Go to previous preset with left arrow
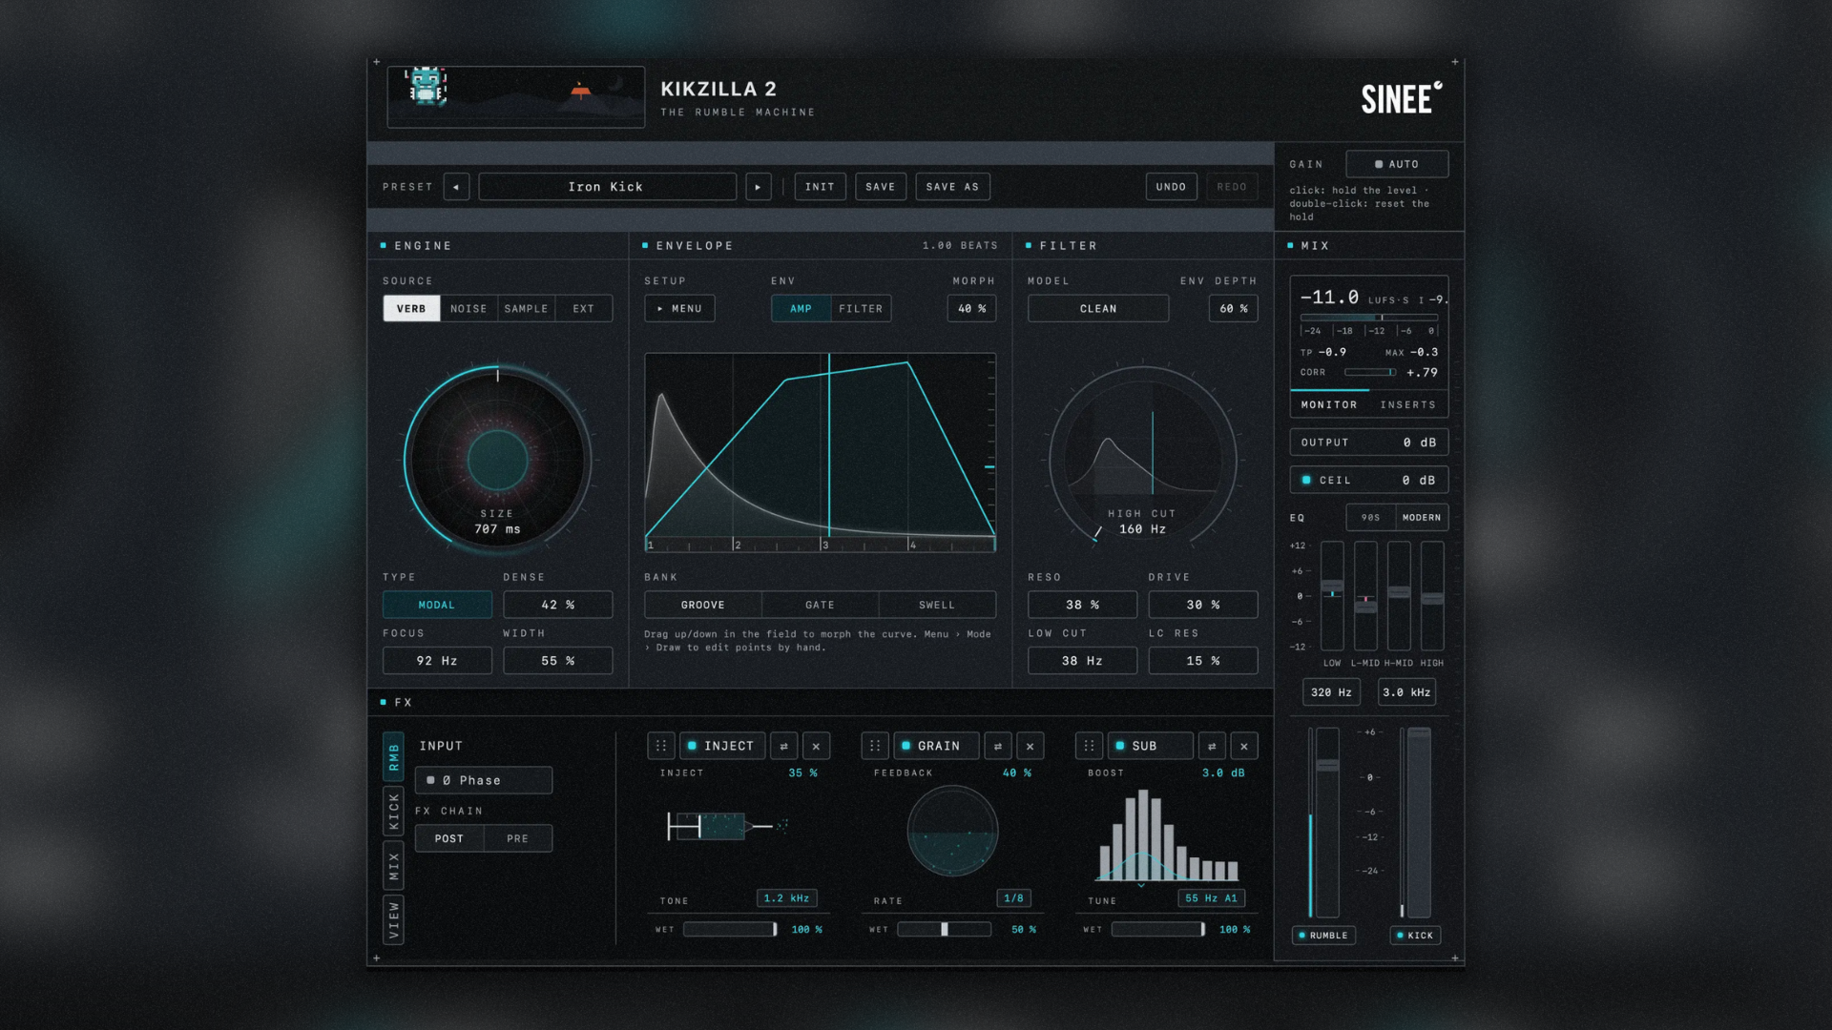 click(456, 187)
